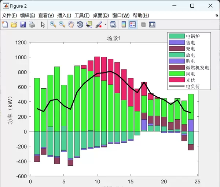Select the Zoom Out magnifier tool

click(62, 25)
